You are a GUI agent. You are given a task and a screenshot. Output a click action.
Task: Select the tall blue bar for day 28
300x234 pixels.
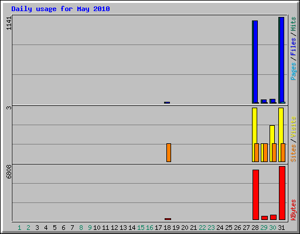point(255,62)
